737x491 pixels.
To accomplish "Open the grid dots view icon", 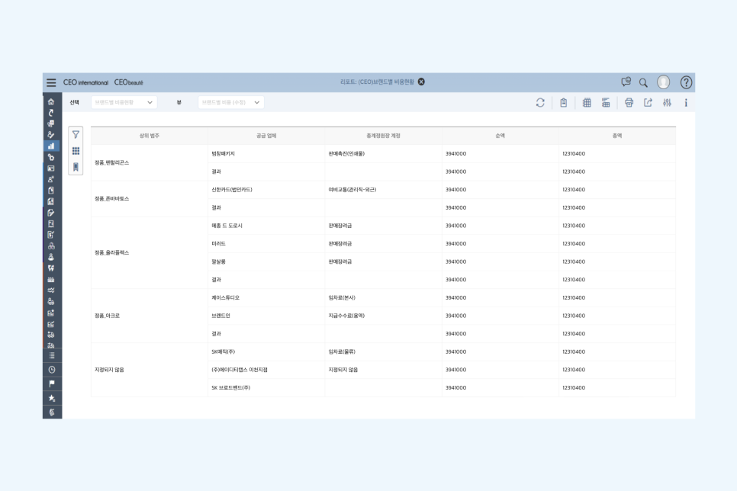I will point(76,151).
